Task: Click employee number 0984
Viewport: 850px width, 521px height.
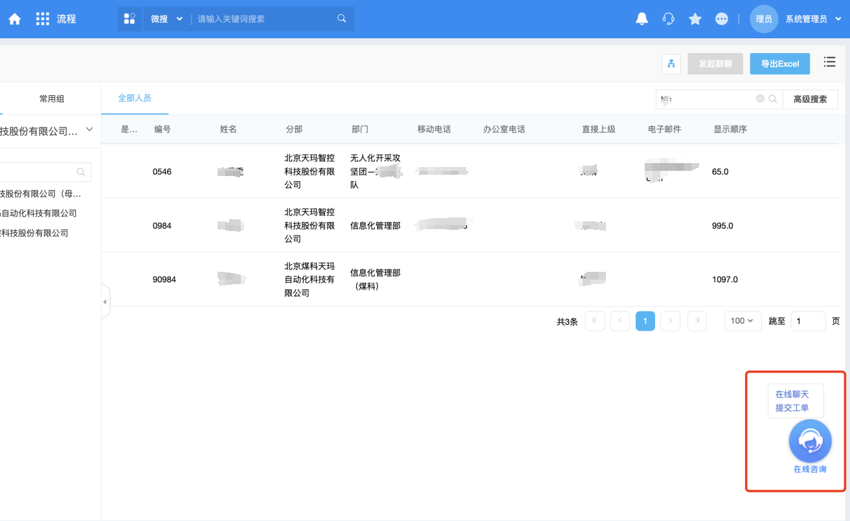Action: [162, 226]
